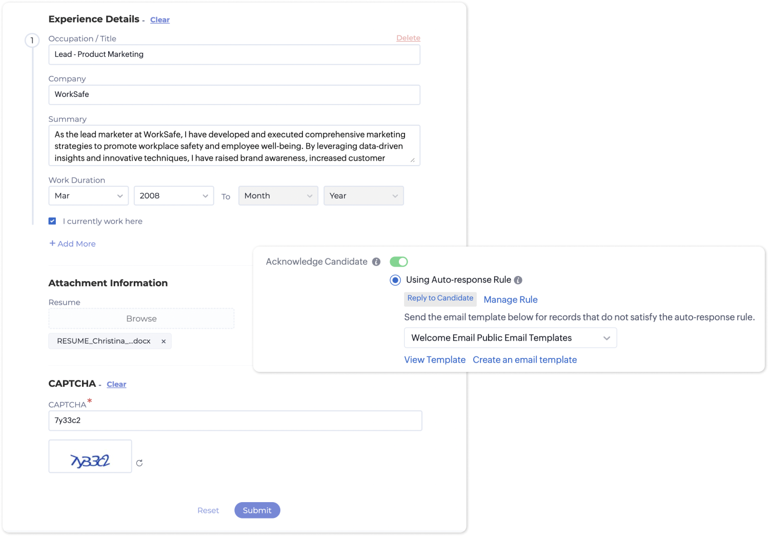
Task: Remove the attached RESUME_Christina docx file
Action: tap(164, 341)
